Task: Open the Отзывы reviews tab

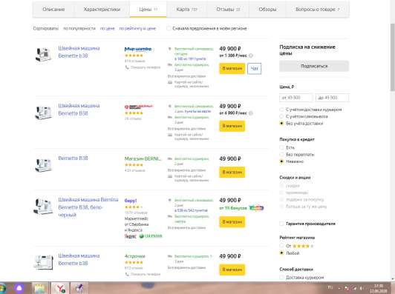Action: click(x=228, y=10)
